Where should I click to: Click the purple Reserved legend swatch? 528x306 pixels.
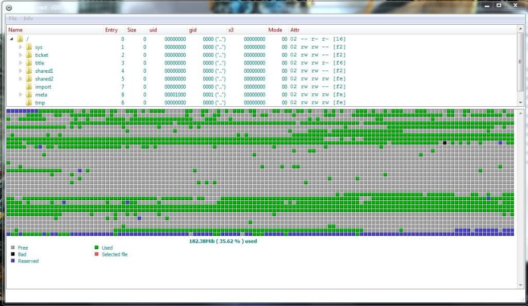(12, 261)
